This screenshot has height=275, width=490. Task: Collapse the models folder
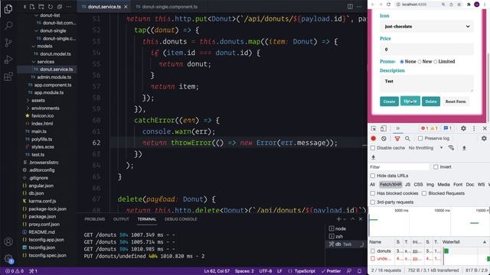point(34,46)
